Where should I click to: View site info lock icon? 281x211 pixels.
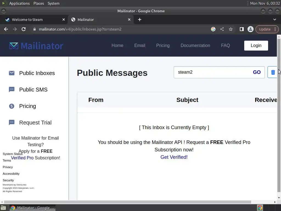pyautogui.click(x=35, y=29)
